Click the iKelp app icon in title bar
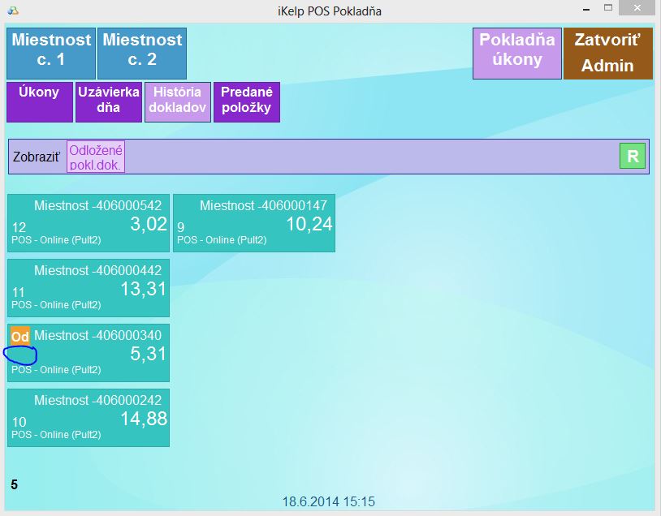 [13, 11]
